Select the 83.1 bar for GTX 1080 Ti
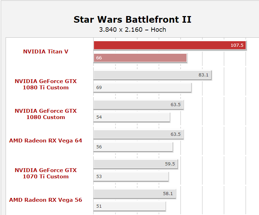Viewport: 259px width, 215px height. 152,75
